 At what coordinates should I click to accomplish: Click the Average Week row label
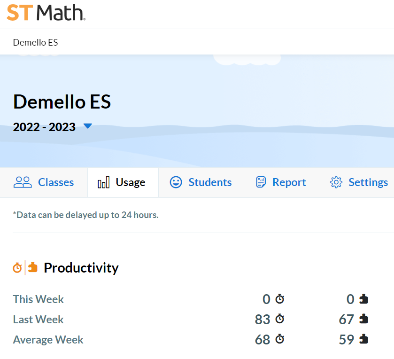pyautogui.click(x=48, y=340)
